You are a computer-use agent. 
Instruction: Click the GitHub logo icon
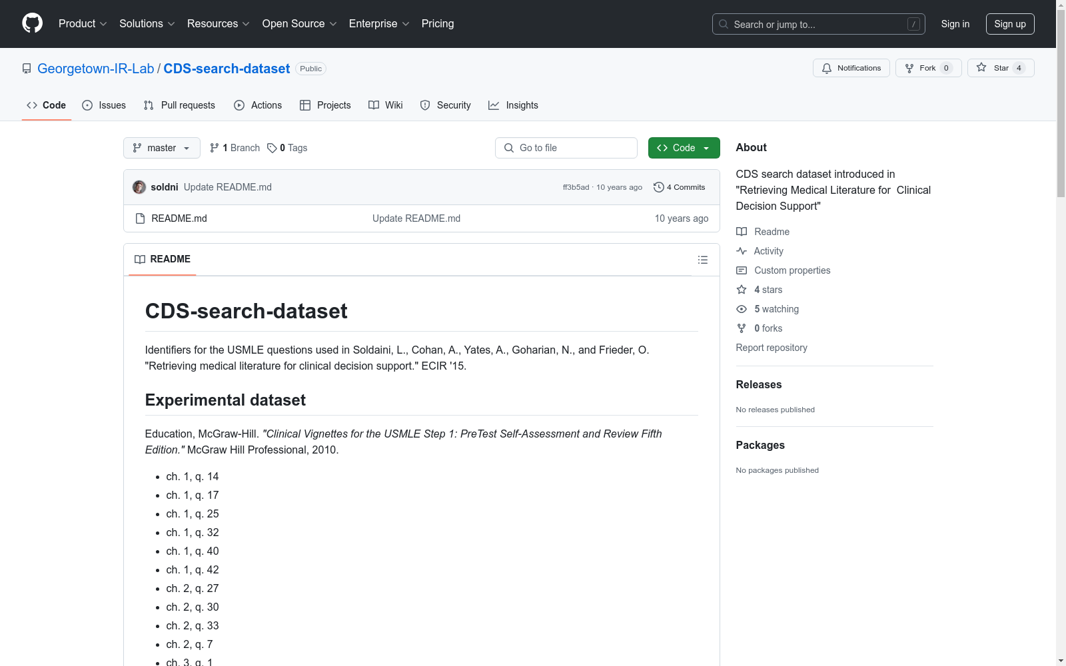coord(32,23)
